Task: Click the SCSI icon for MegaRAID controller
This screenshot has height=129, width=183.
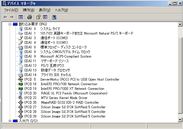Action: click(21, 103)
